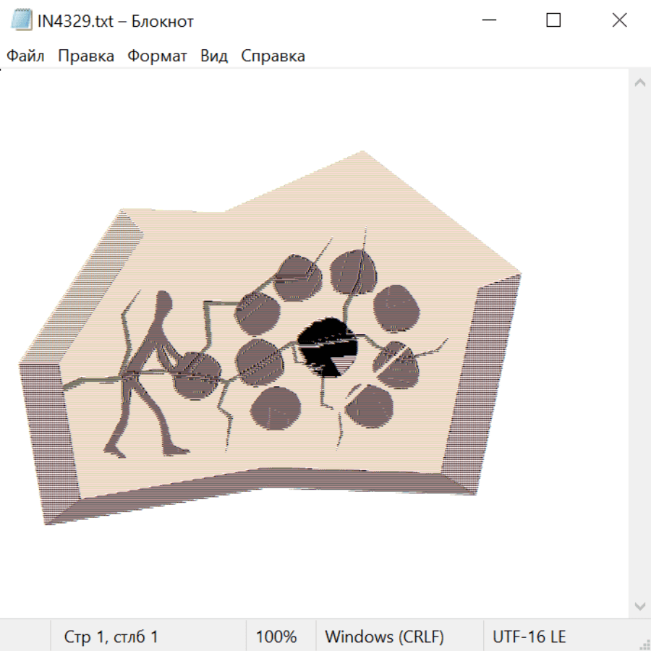Image resolution: width=651 pixels, height=651 pixels.
Task: Click the Notepad icon in the title bar
Action: tap(21, 21)
